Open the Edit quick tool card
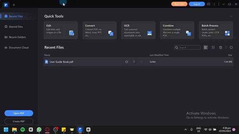The image size is (239, 134). tap(60, 30)
